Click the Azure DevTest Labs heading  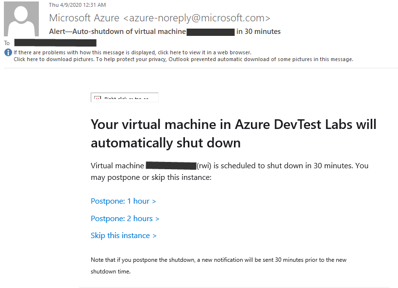[233, 134]
